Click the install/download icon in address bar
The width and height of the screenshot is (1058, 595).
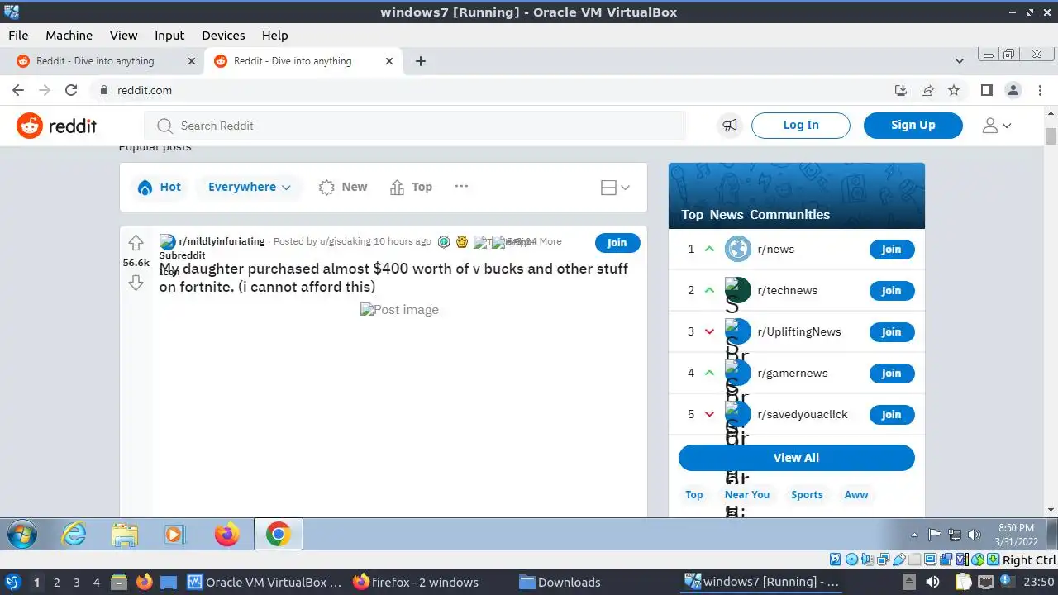901,90
